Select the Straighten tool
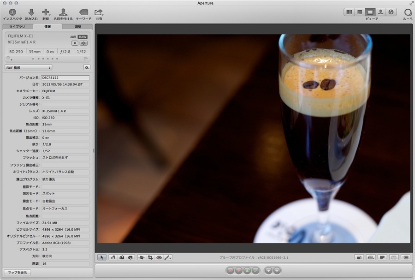Screen dimensions: 415x280 [x=142, y=257]
